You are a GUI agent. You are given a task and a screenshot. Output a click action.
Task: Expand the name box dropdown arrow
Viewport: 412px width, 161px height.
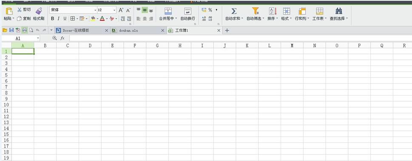[x=38, y=38]
